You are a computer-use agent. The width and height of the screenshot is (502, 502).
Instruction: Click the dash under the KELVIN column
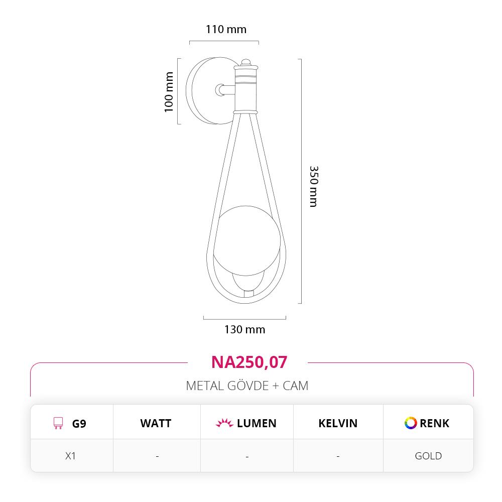pos(338,456)
